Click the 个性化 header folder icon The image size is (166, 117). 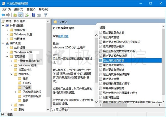point(55,22)
